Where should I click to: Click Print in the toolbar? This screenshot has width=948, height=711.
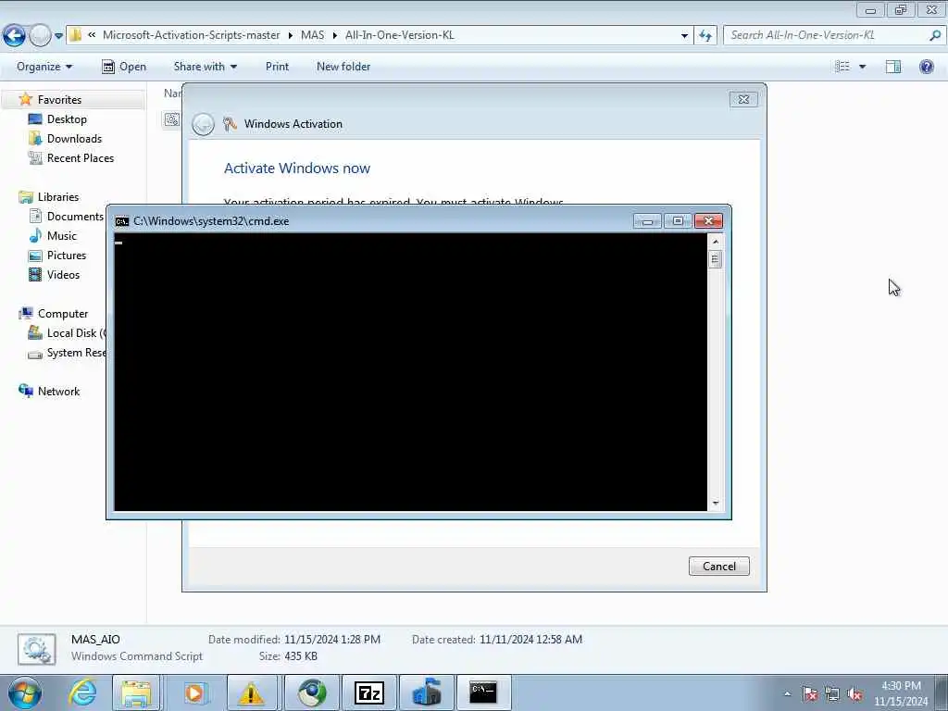(277, 67)
